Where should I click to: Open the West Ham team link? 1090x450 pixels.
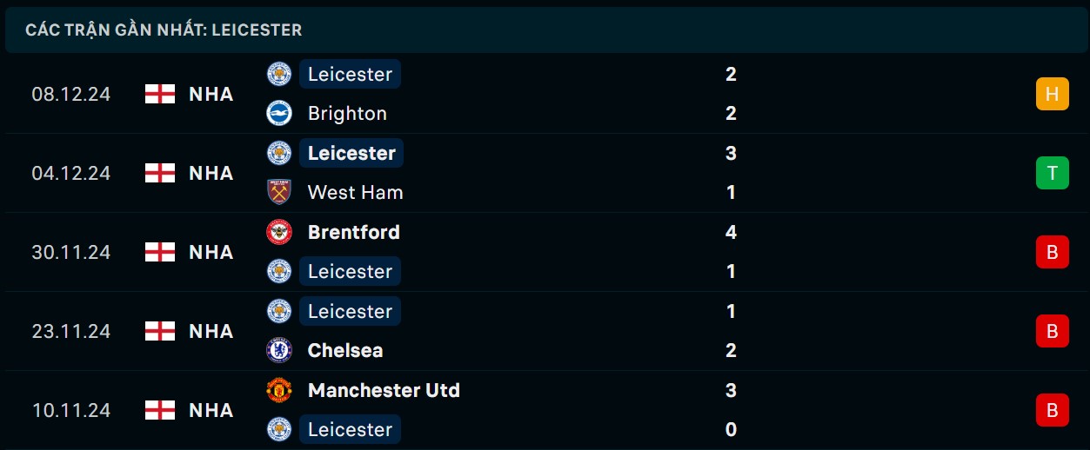tap(355, 192)
